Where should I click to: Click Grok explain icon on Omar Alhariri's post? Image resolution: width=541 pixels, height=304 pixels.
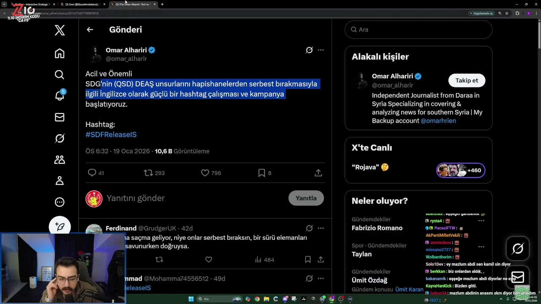point(309,50)
